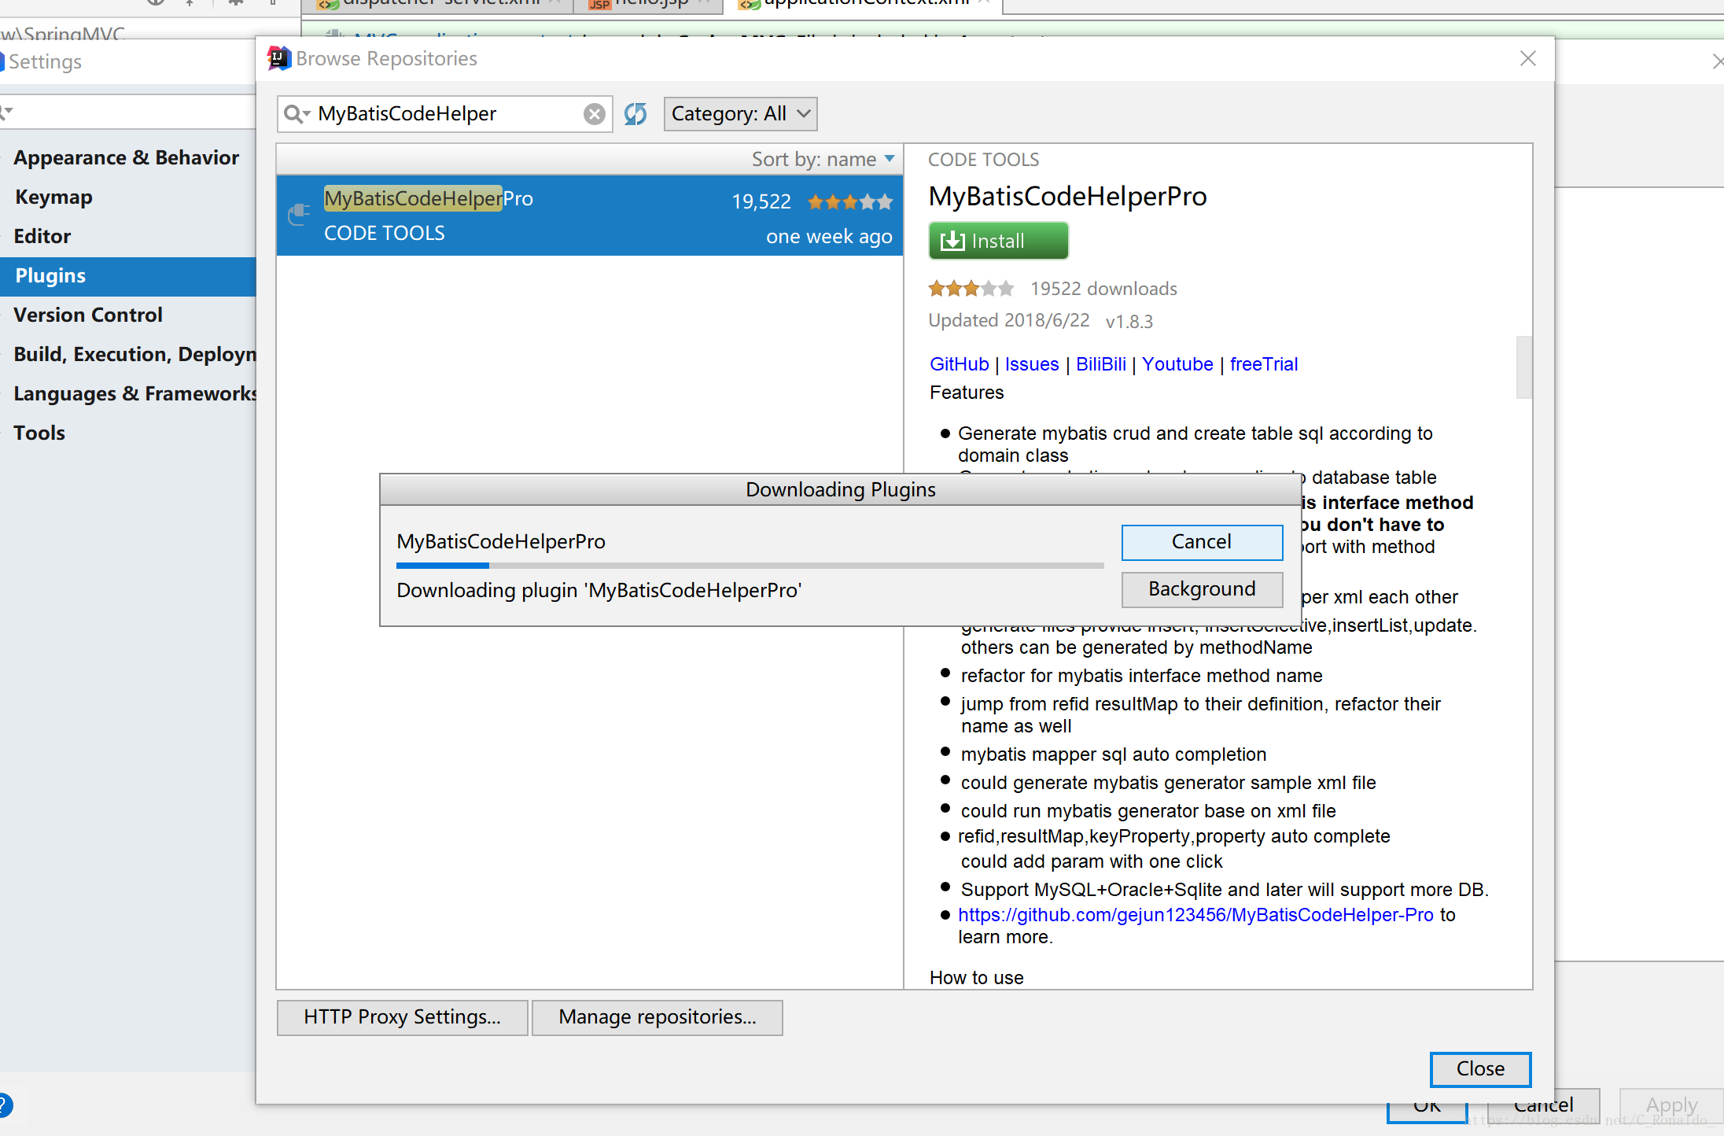Click the description pane scrollbar
Image resolution: width=1724 pixels, height=1136 pixels.
[1524, 367]
